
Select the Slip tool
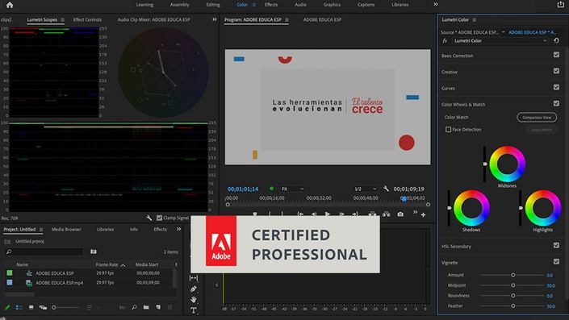194,278
